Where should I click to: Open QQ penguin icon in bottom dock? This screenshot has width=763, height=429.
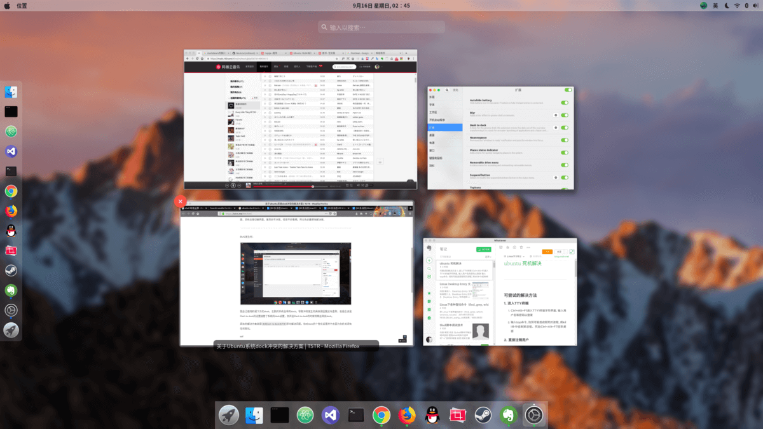click(x=432, y=415)
